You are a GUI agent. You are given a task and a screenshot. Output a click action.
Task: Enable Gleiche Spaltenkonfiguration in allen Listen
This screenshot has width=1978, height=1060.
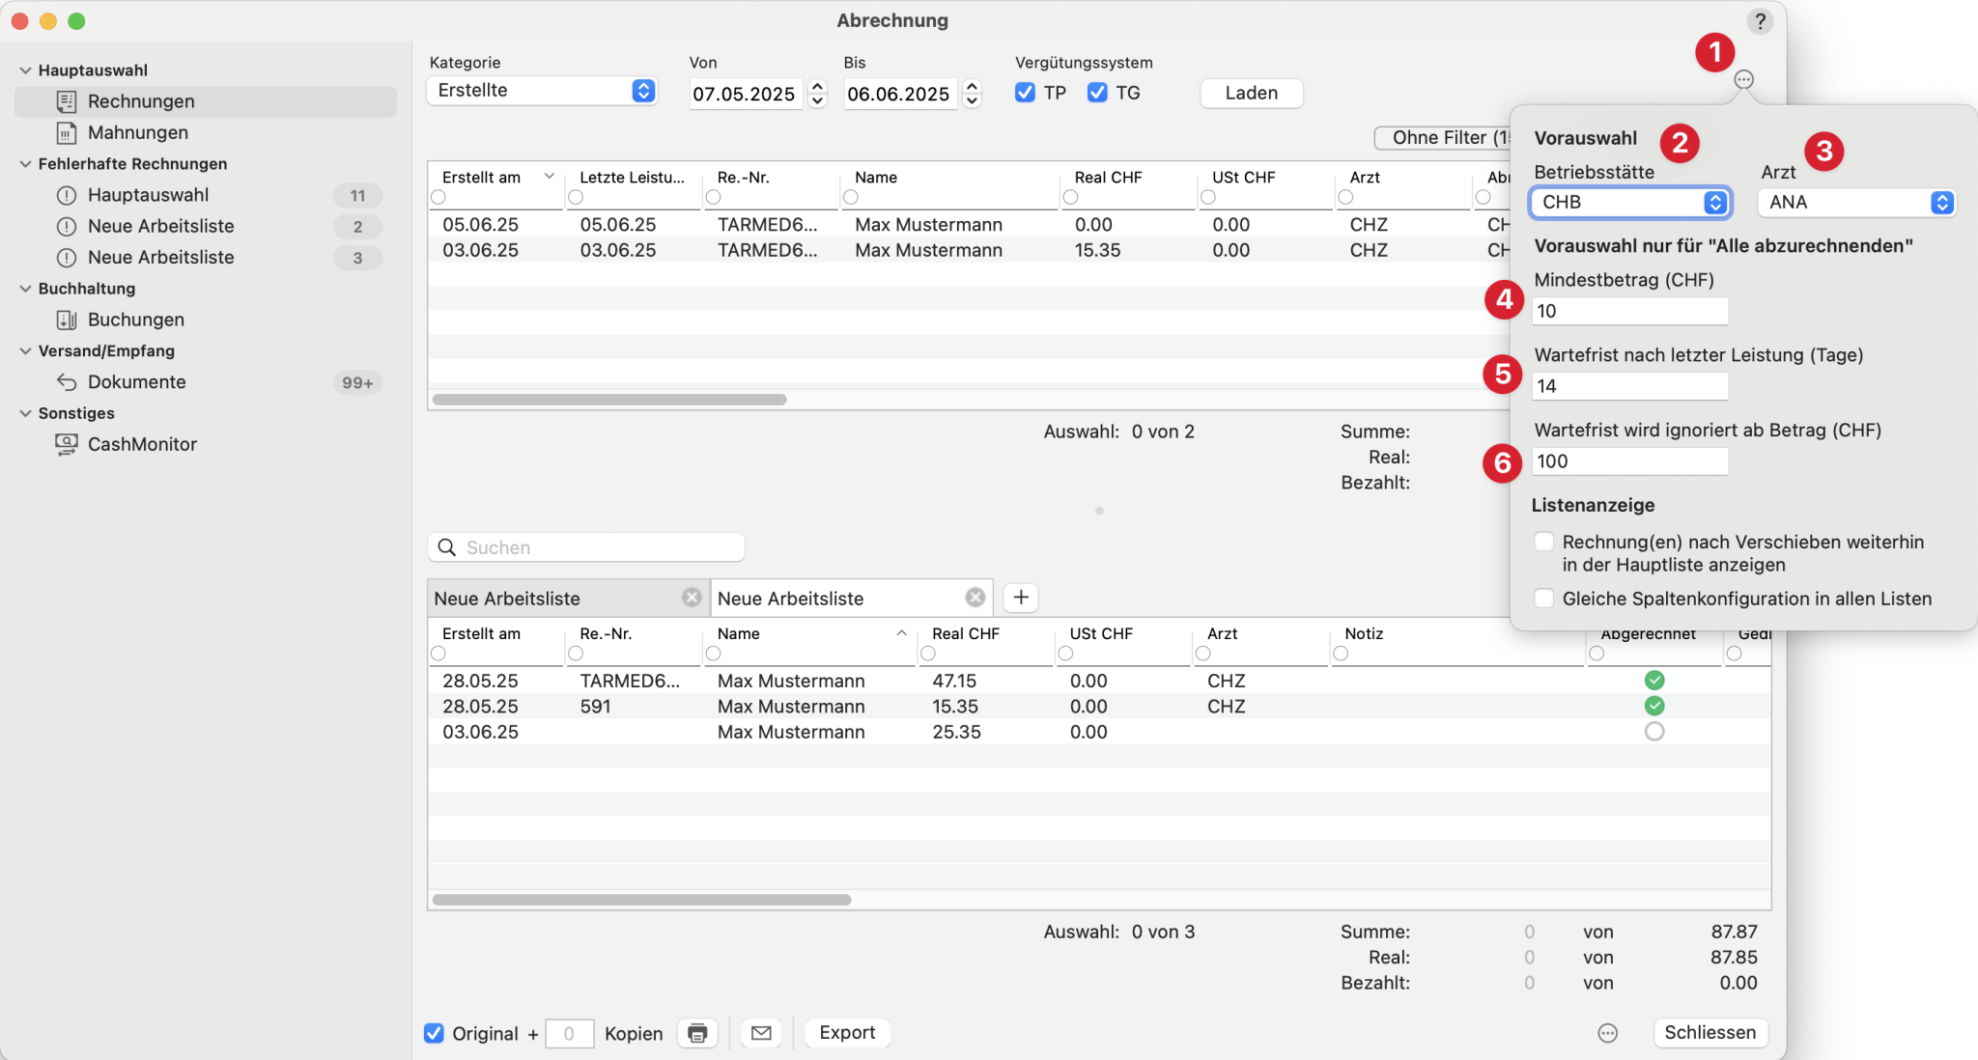click(1544, 599)
